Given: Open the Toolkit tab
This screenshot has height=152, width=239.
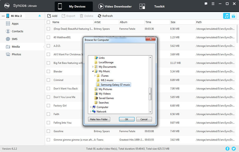Looking at the screenshot, I should (x=152, y=6).
